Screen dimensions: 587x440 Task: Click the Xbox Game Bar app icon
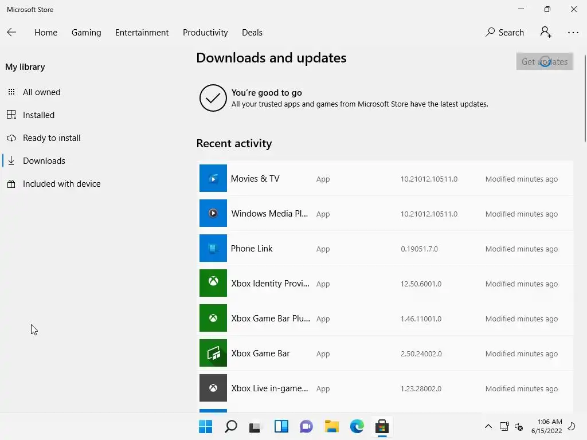(x=213, y=353)
